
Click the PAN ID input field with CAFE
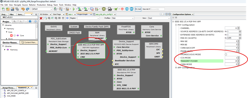pos(233,38)
